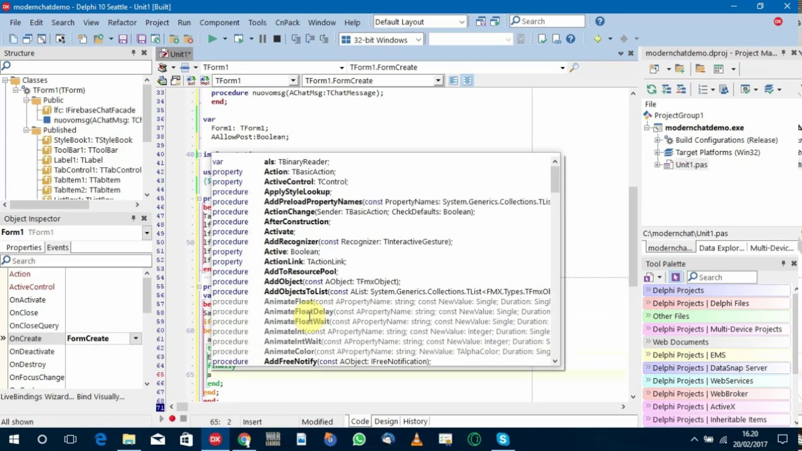Click the magnifier icon right of TForm1.FormCreate
This screenshot has height=451, width=802.
pyautogui.click(x=575, y=67)
